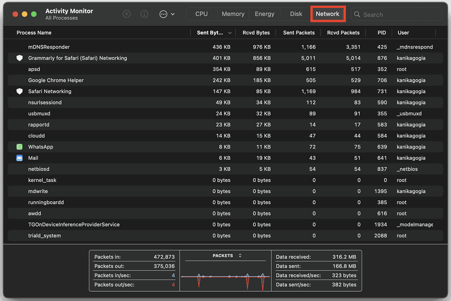Click the Data sent 166.8 MB value
Screen dimensions: 451x301
(x=344, y=266)
